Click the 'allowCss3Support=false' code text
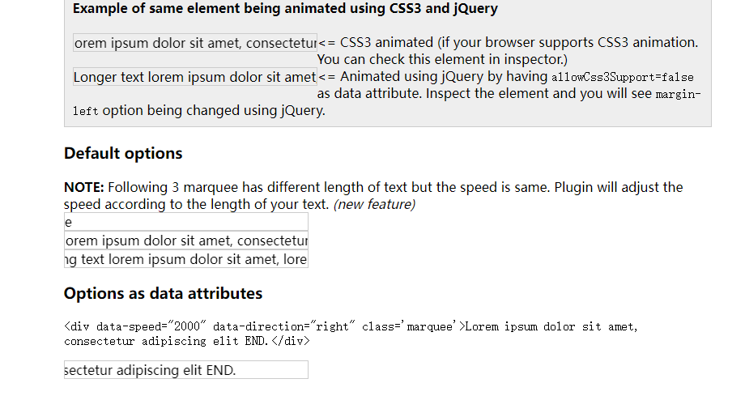The image size is (745, 396). point(623,78)
